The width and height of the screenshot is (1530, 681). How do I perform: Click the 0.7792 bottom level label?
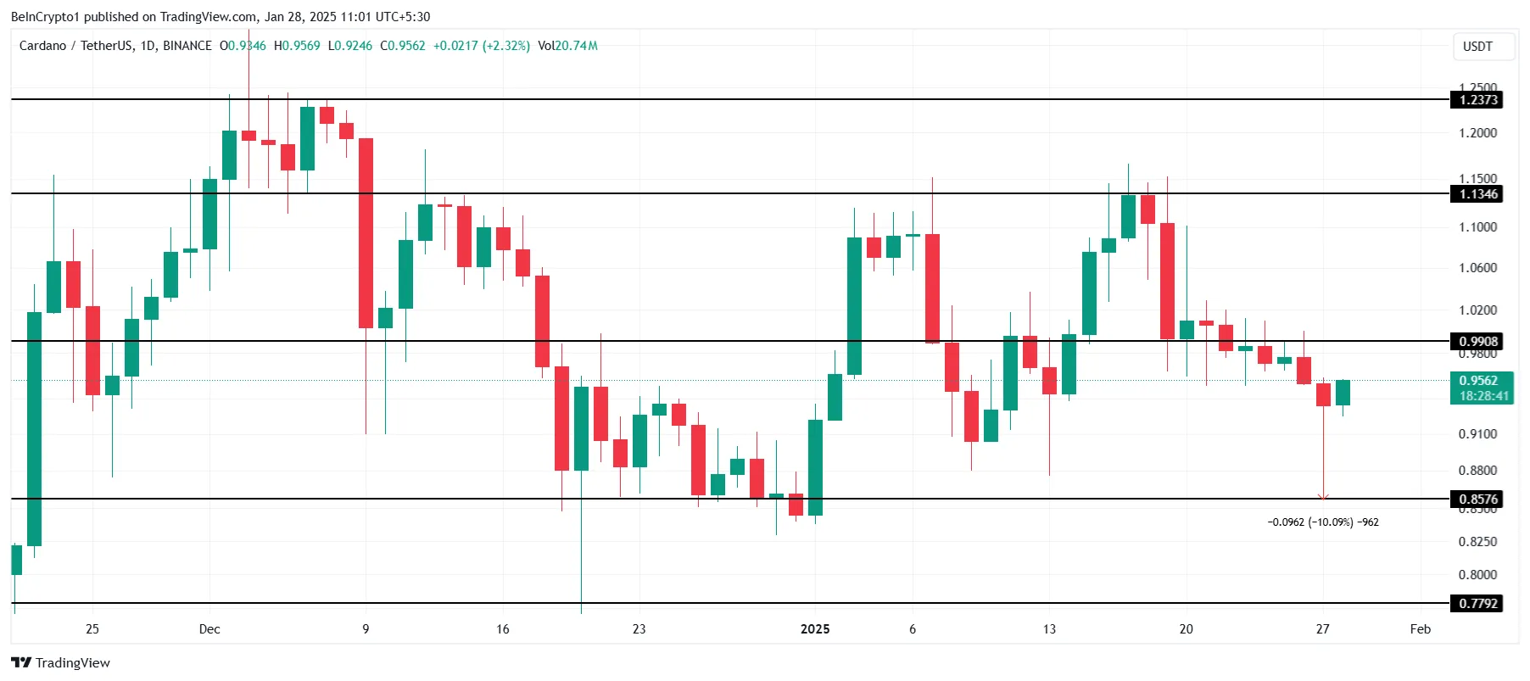pos(1478,604)
